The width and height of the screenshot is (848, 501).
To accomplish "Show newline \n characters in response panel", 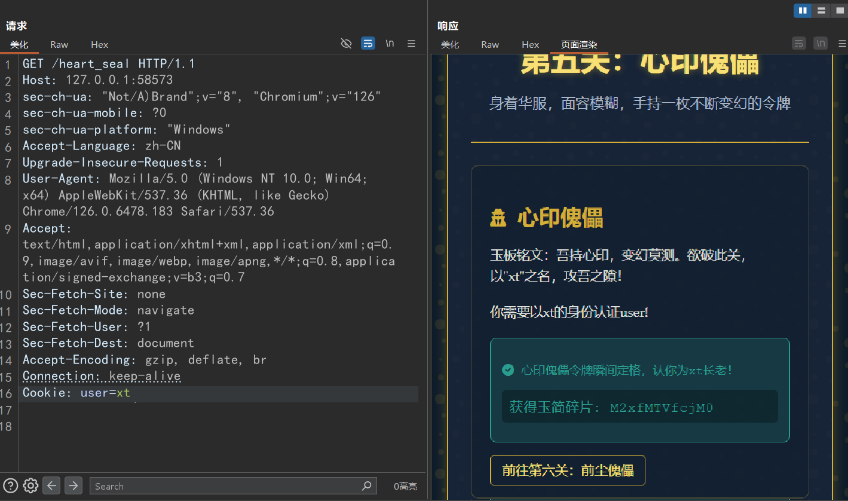I will point(821,43).
